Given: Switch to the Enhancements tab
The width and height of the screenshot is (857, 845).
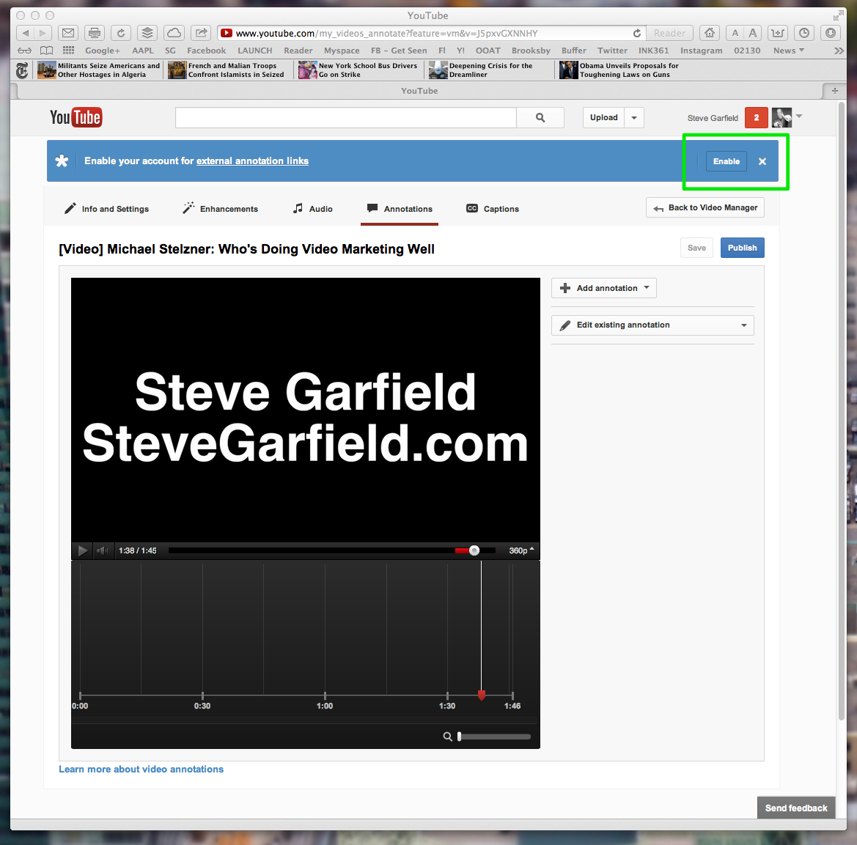Looking at the screenshot, I should pos(220,209).
